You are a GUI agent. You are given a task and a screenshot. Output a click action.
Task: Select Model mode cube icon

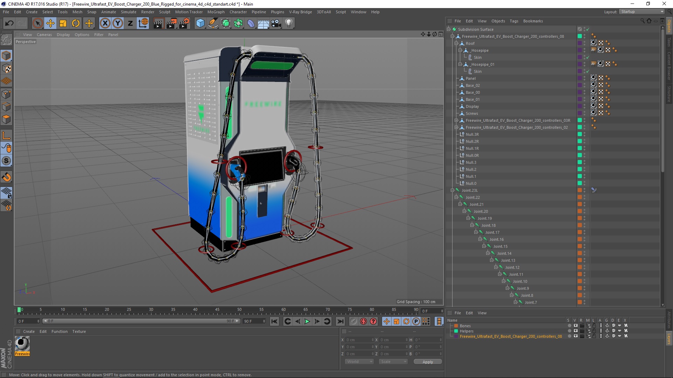point(6,56)
